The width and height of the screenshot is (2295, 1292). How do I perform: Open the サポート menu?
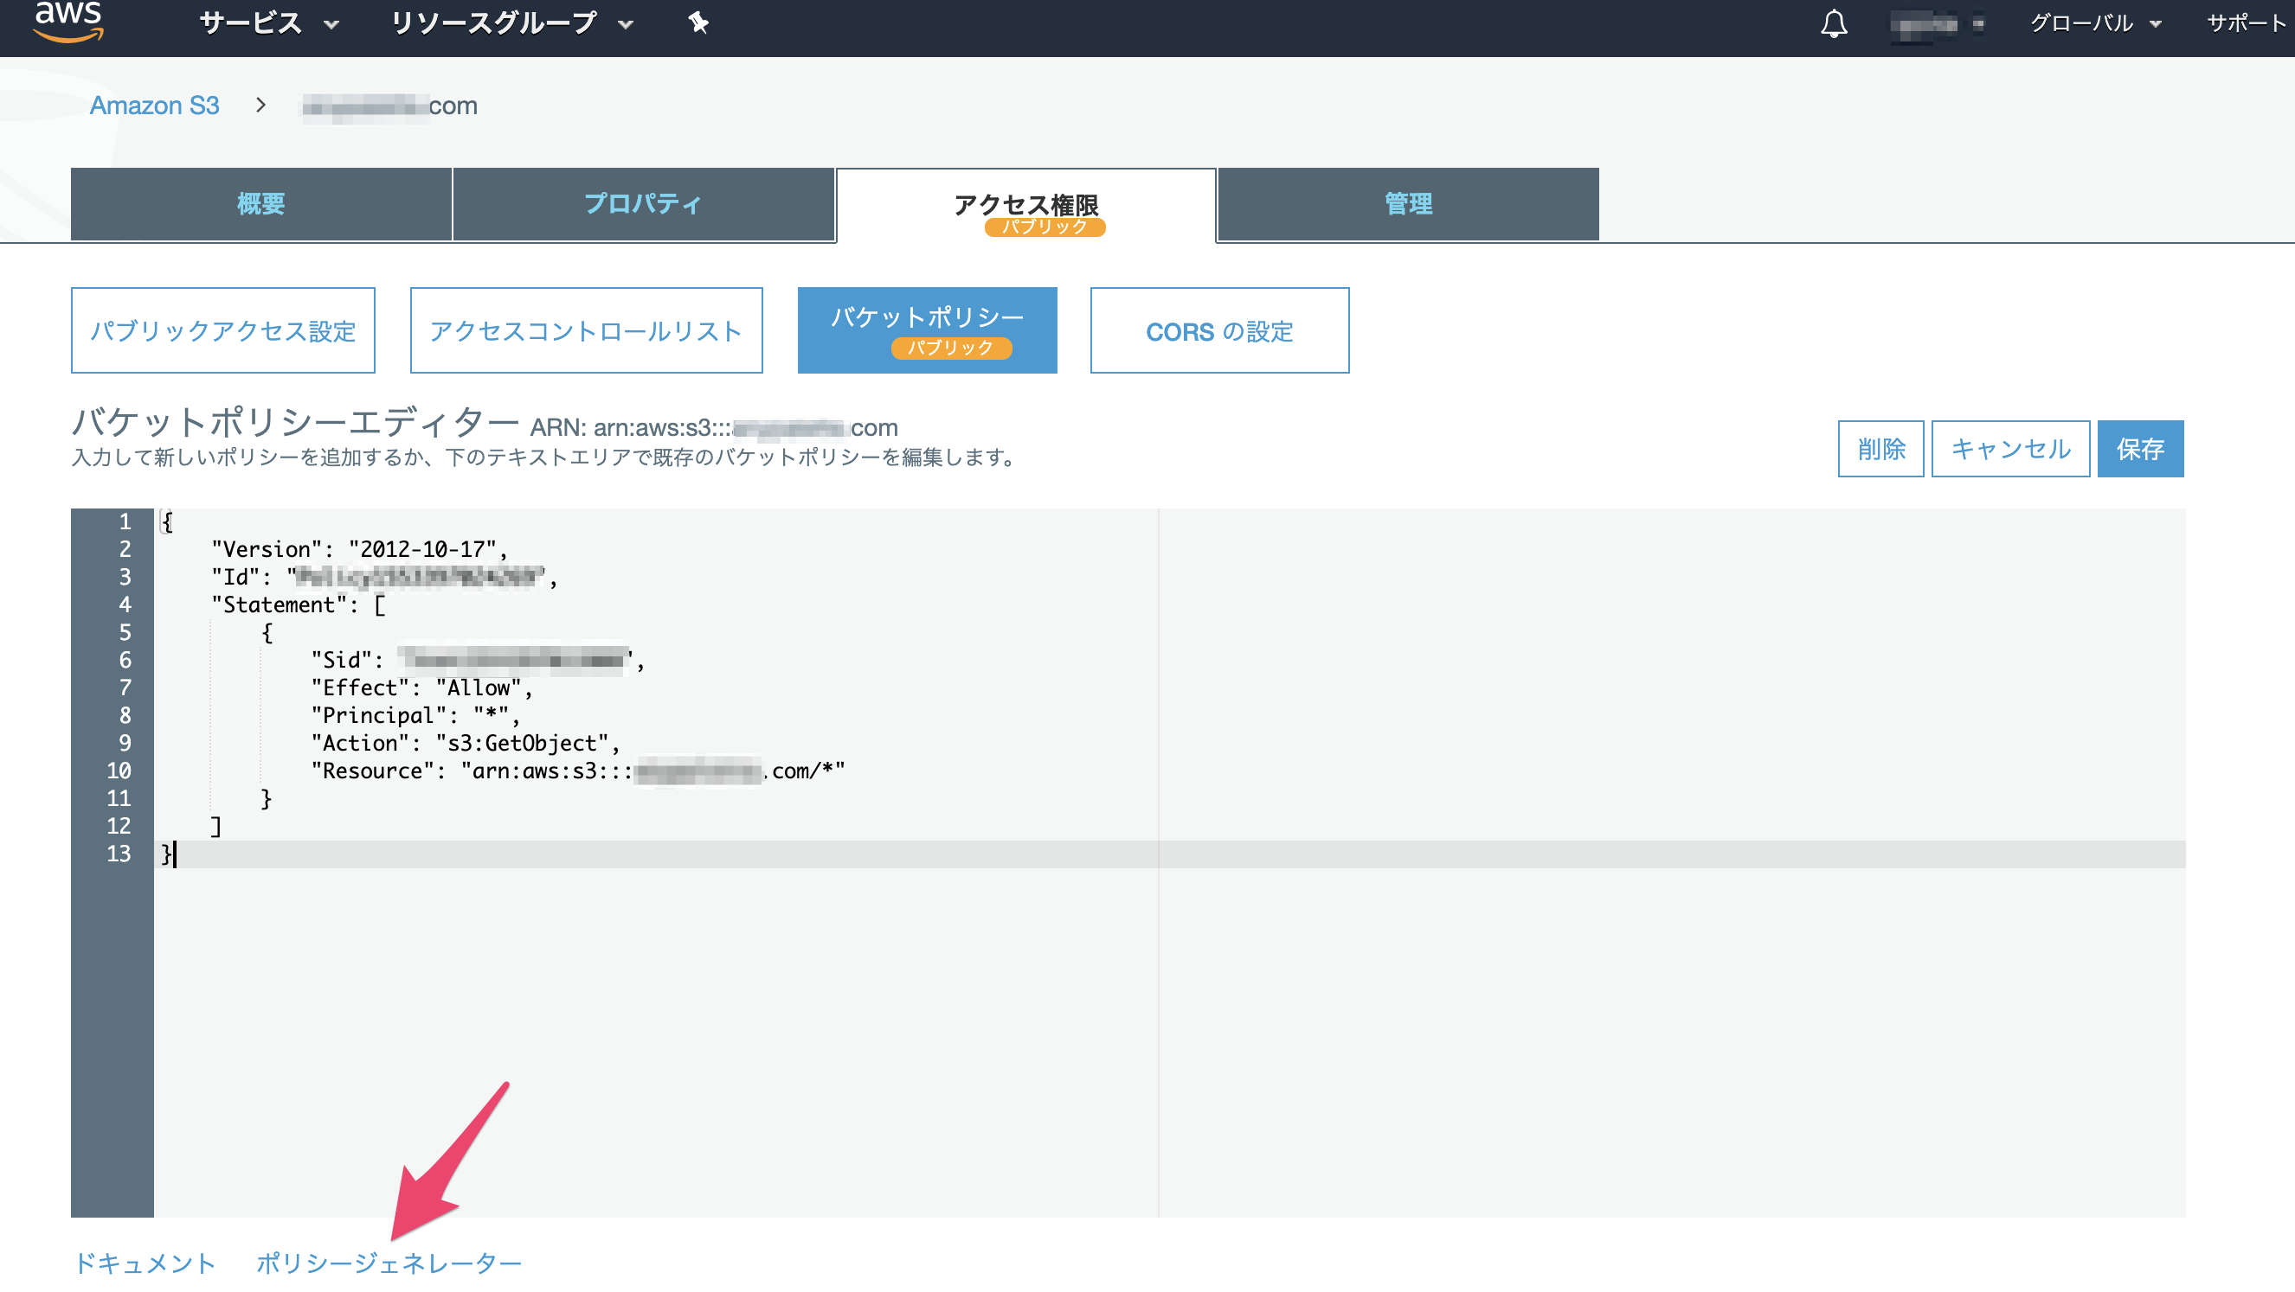(2245, 23)
